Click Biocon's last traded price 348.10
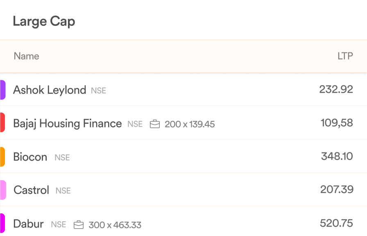 point(337,156)
